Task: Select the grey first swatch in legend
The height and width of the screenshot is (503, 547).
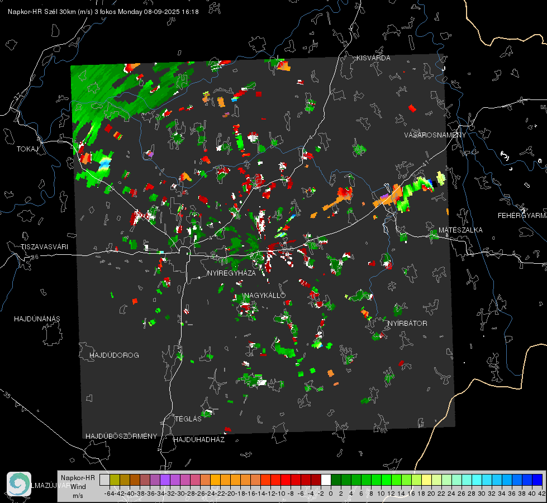Action: point(104,480)
